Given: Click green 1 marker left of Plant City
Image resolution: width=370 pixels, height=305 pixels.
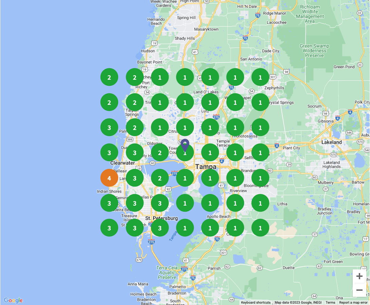Looking at the screenshot, I should 260,153.
